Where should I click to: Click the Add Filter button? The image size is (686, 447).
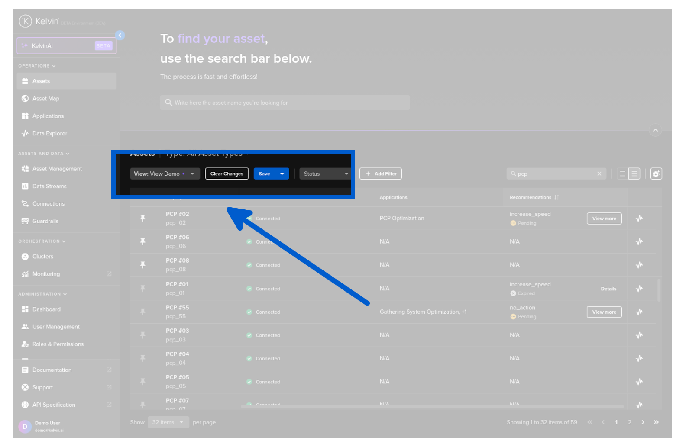pyautogui.click(x=381, y=174)
